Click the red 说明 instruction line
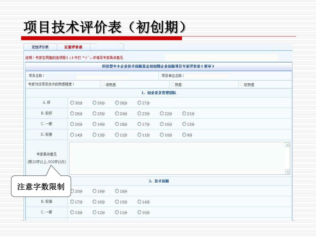Screen dimensions: 316x237 coord(74,58)
